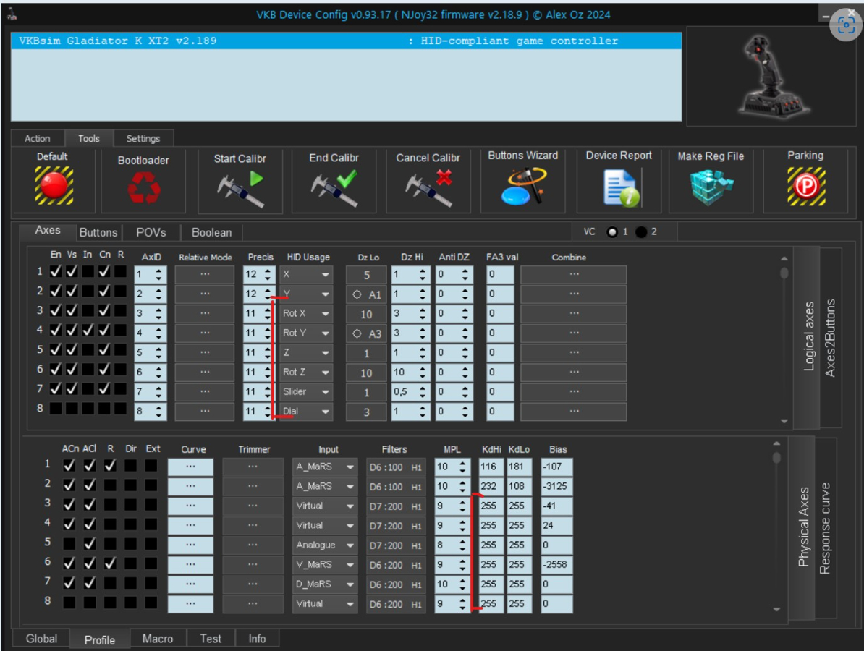864x651 pixels.
Task: Toggle the In checkbox for logical axis 4
Action: pyautogui.click(x=88, y=331)
